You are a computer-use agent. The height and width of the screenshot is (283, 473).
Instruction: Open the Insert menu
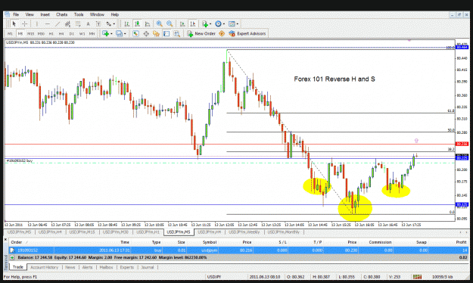point(45,14)
